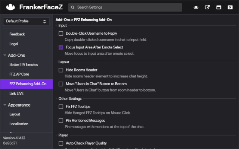Click the eye icon in header
This screenshot has height=149, width=239.
(x=196, y=7)
